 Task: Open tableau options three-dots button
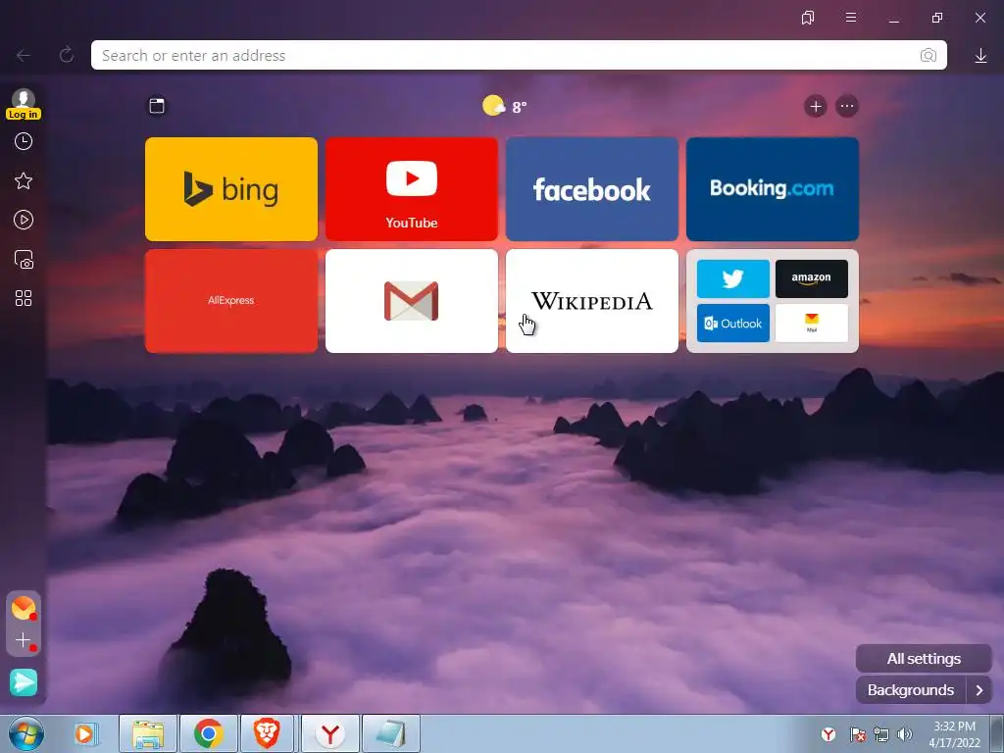pos(847,106)
